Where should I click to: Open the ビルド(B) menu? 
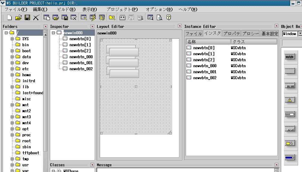point(66,9)
